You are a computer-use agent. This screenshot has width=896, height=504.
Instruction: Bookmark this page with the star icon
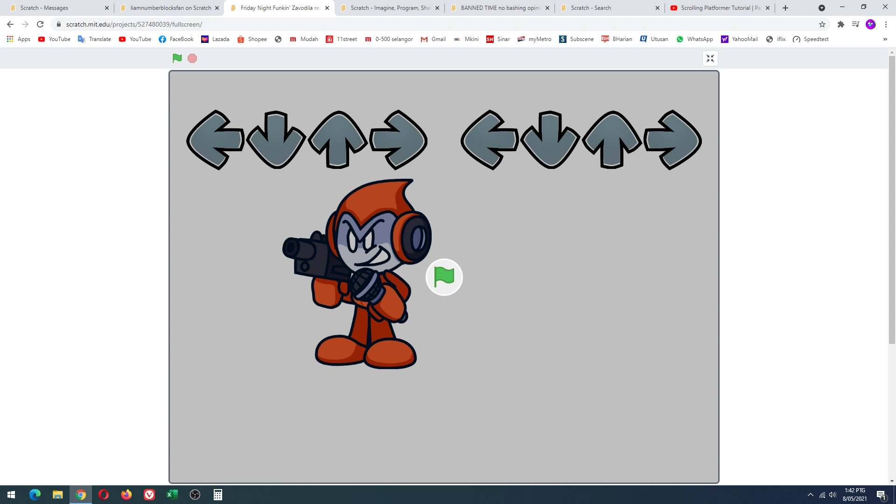(822, 24)
